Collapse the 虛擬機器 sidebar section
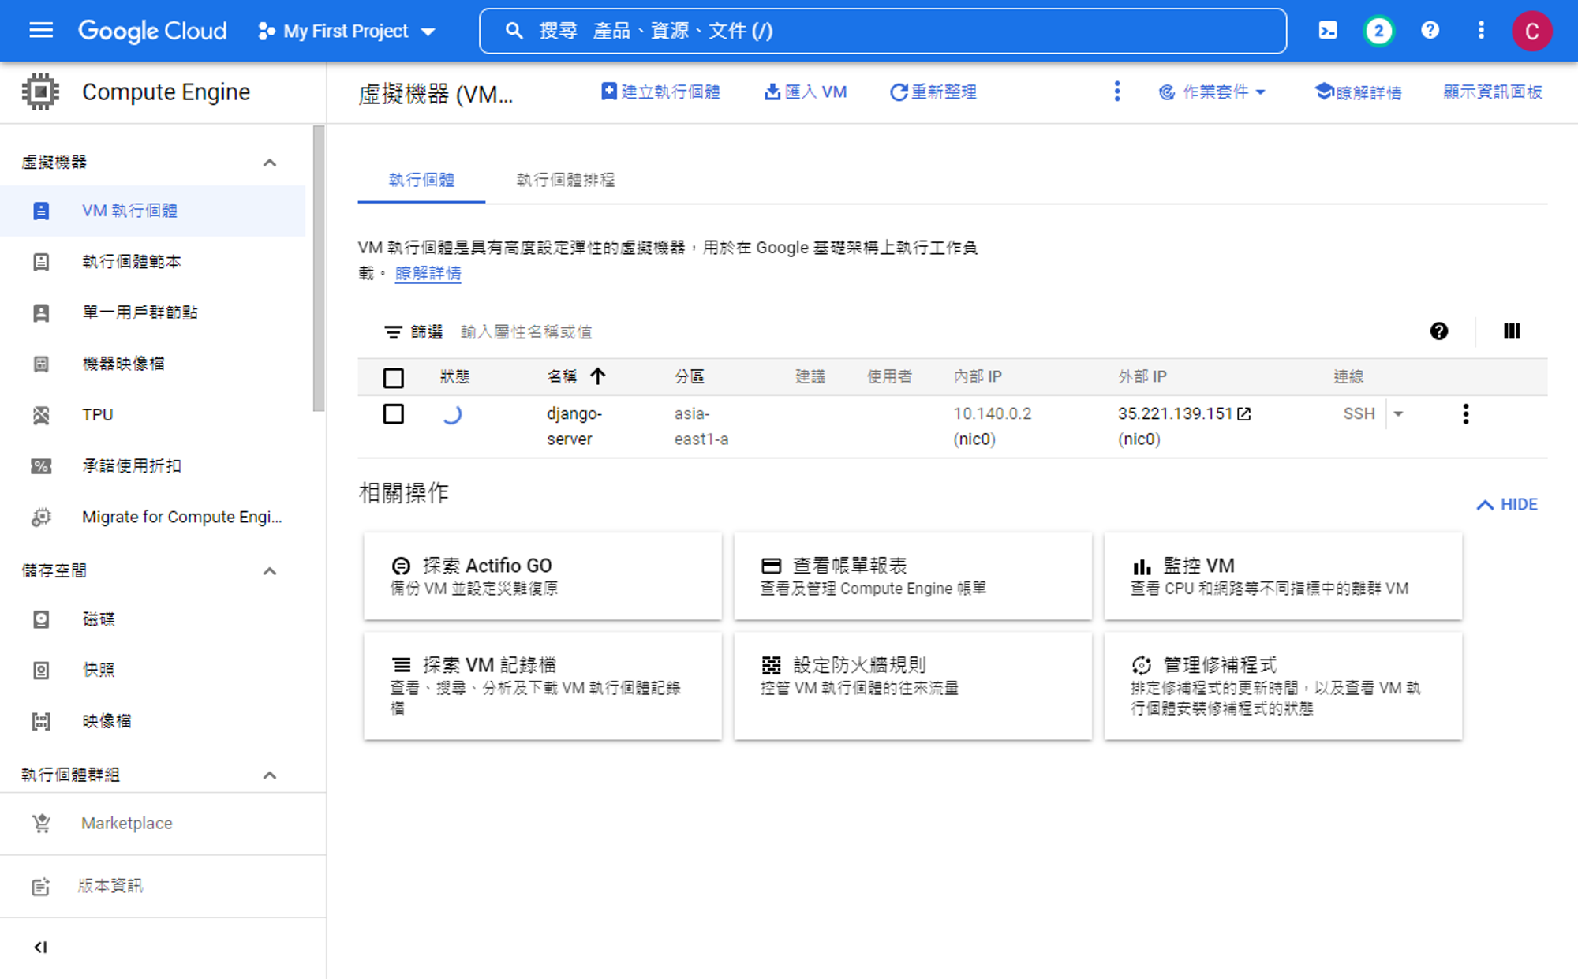This screenshot has width=1578, height=979. point(269,163)
